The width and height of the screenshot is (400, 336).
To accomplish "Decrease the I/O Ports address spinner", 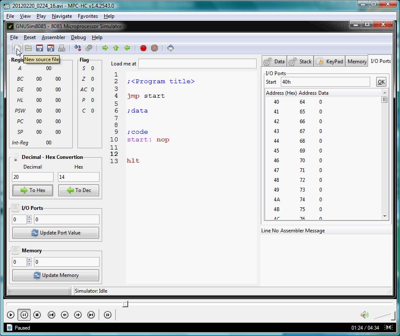I will (29, 222).
